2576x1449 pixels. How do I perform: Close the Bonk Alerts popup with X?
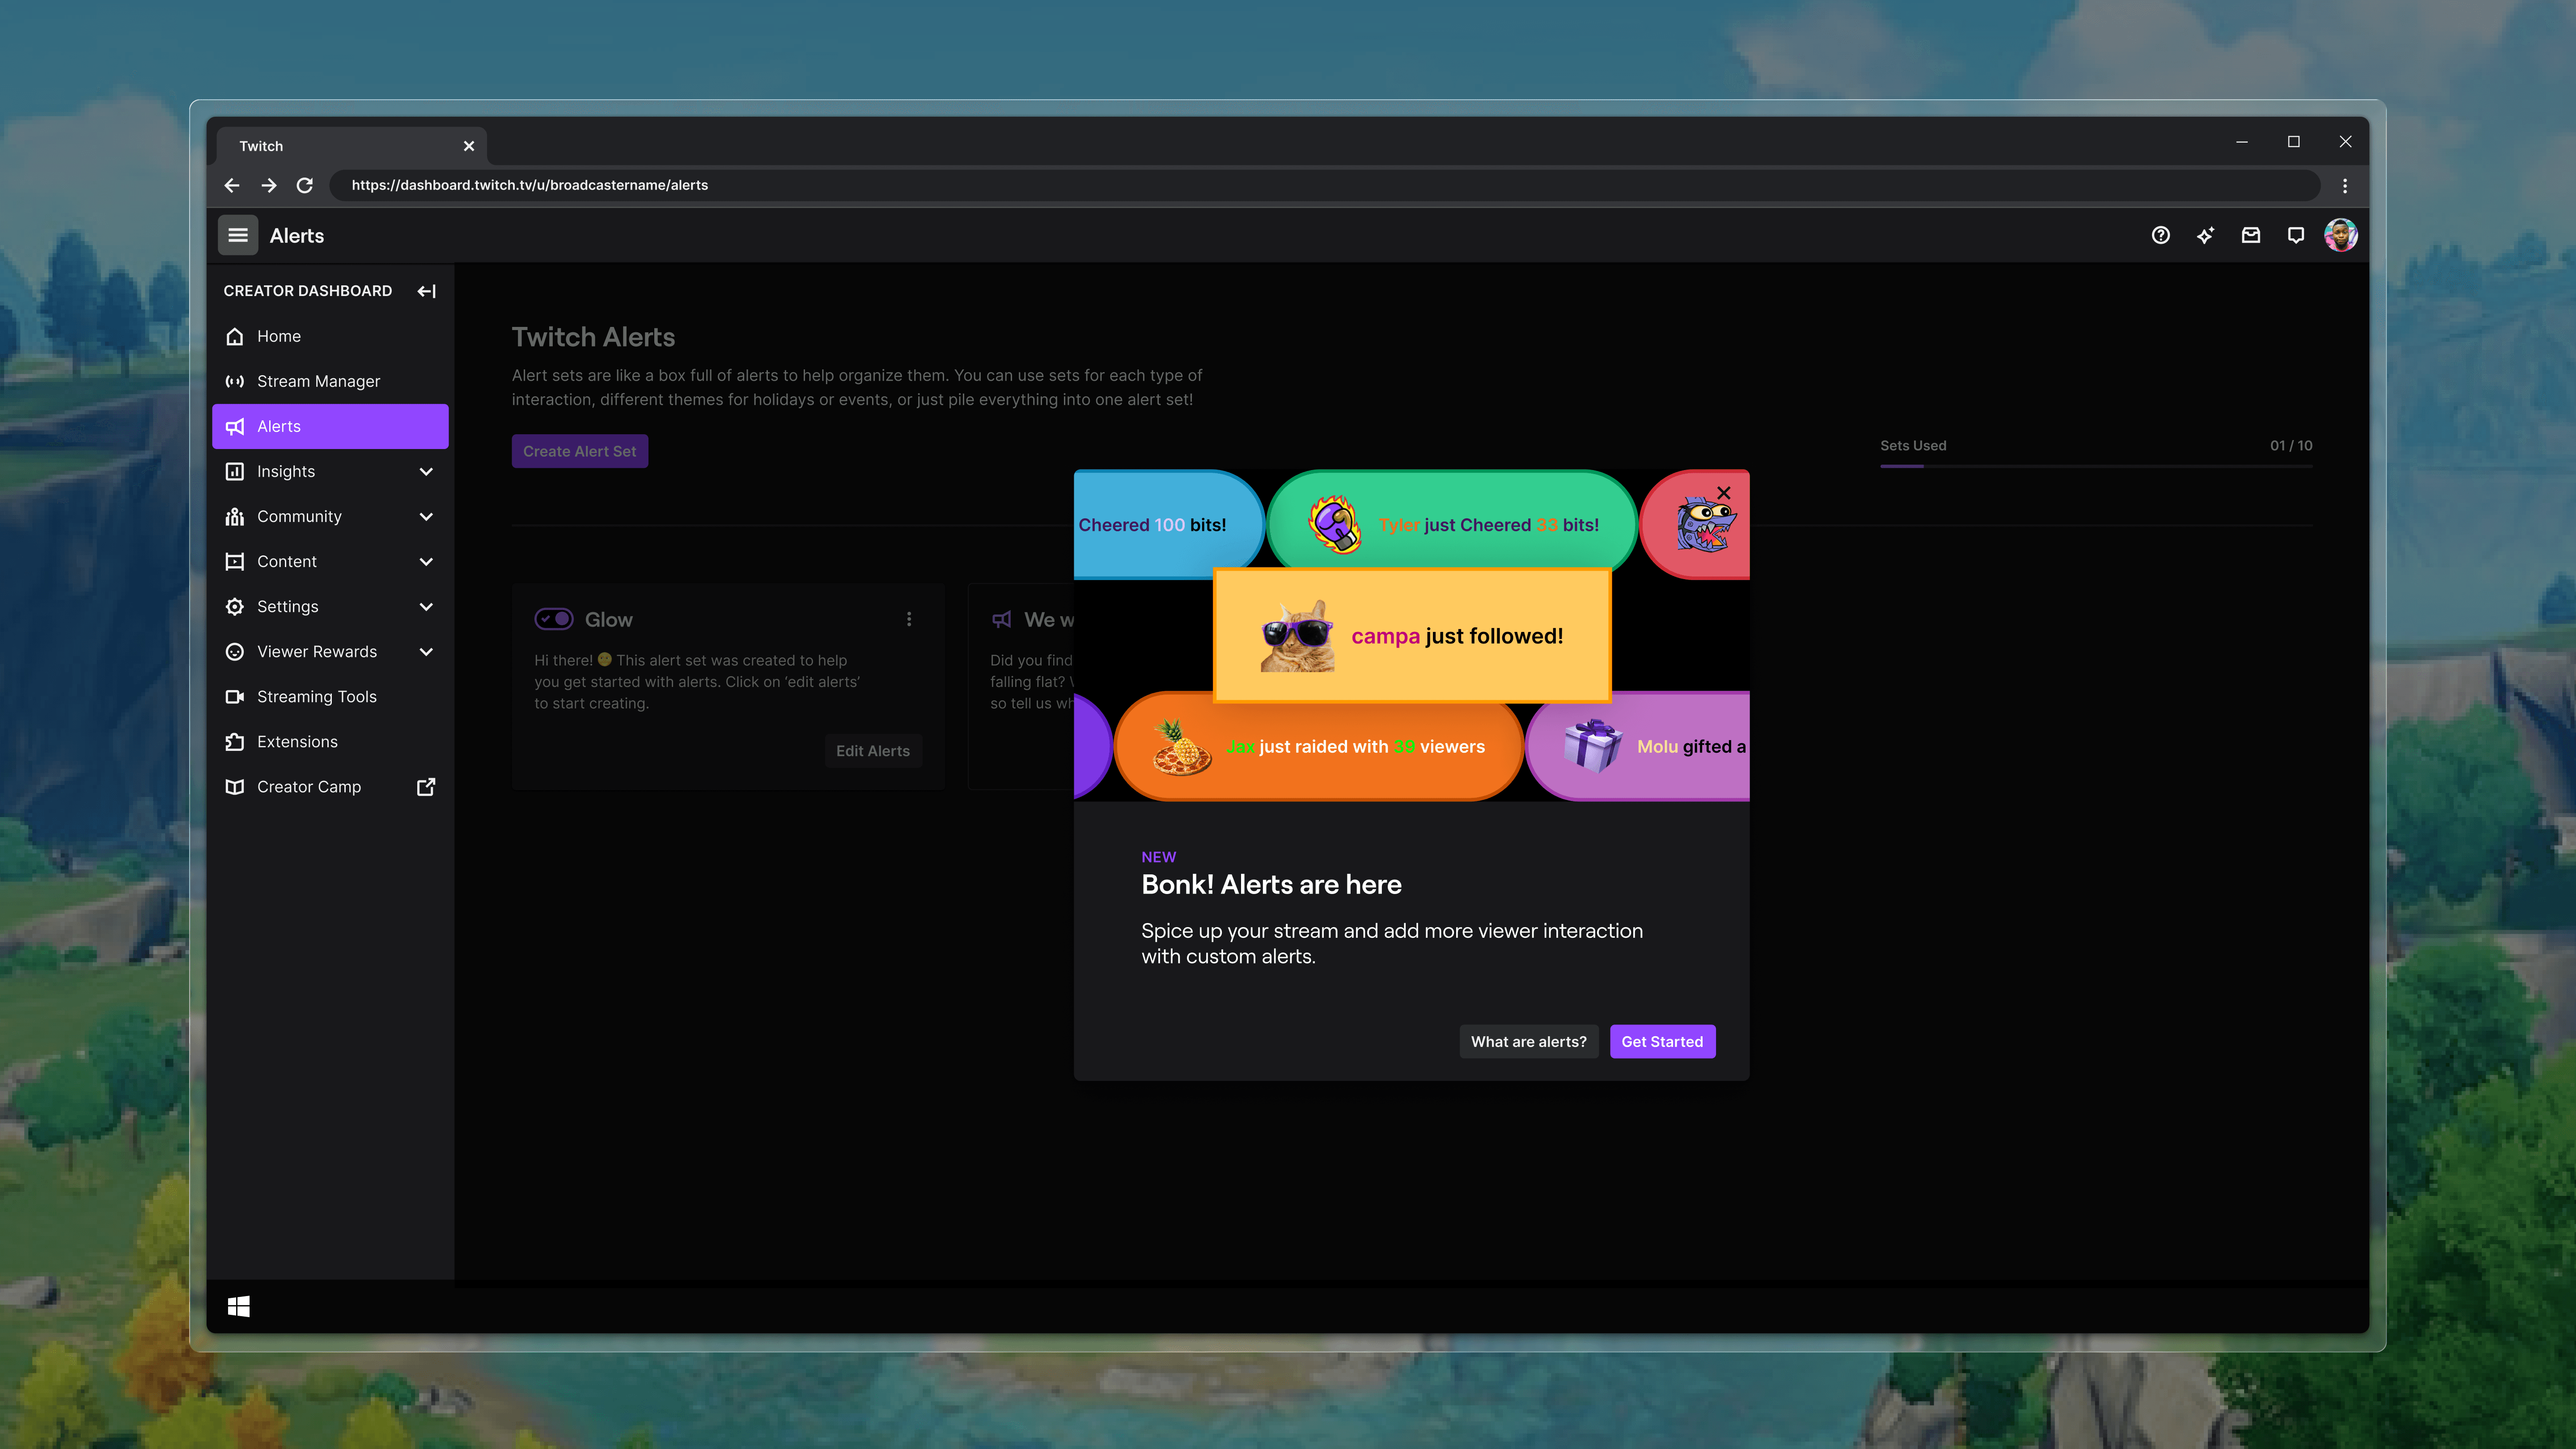tap(1724, 493)
